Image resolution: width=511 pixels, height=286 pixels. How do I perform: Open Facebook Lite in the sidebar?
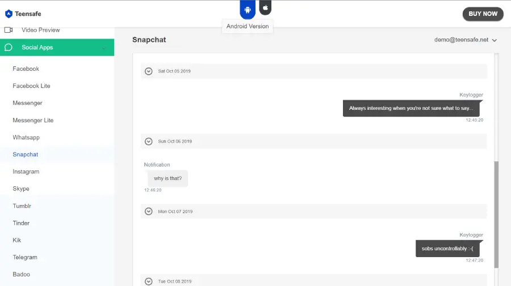31,86
